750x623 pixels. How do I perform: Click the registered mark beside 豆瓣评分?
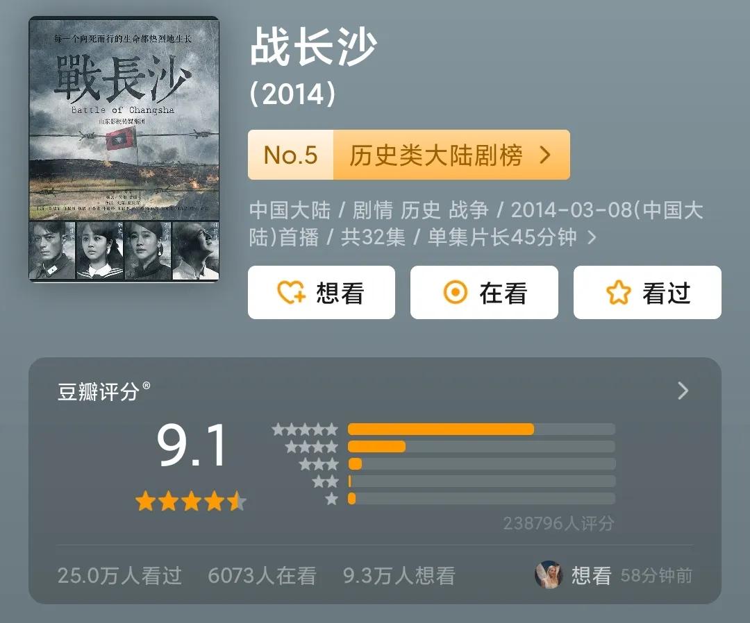tap(147, 385)
